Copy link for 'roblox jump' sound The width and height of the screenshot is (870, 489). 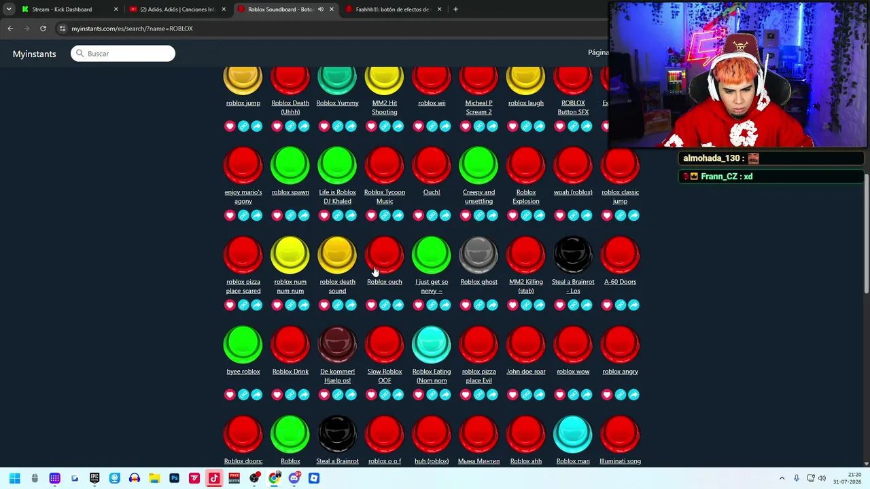[x=243, y=126]
